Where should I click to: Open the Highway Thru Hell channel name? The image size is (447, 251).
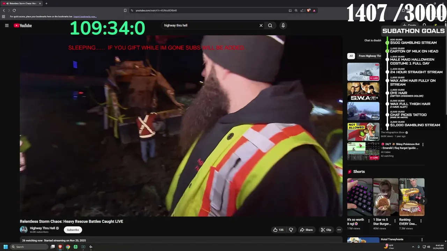[x=42, y=228]
